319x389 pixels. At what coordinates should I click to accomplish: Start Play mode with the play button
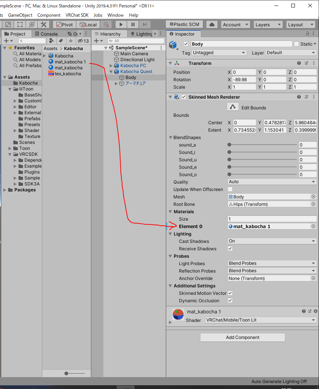(121, 24)
